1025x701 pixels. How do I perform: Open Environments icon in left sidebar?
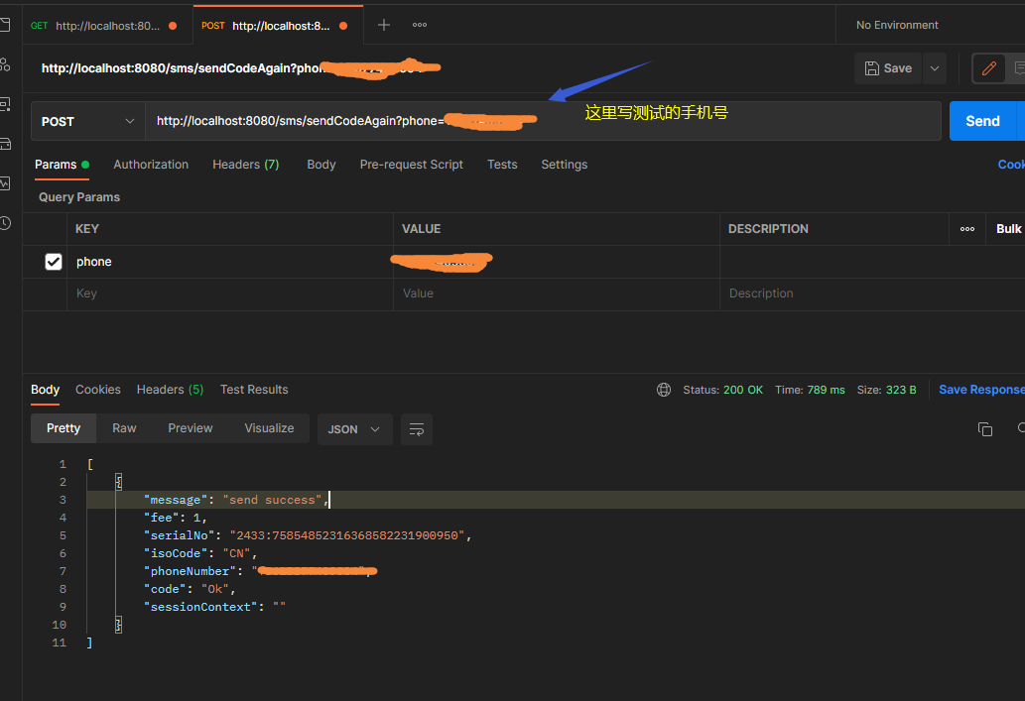click(5, 104)
